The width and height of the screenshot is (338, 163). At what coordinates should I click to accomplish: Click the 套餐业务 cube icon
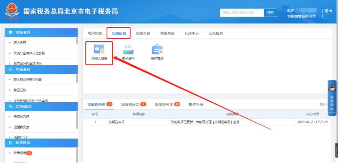coord(10,33)
